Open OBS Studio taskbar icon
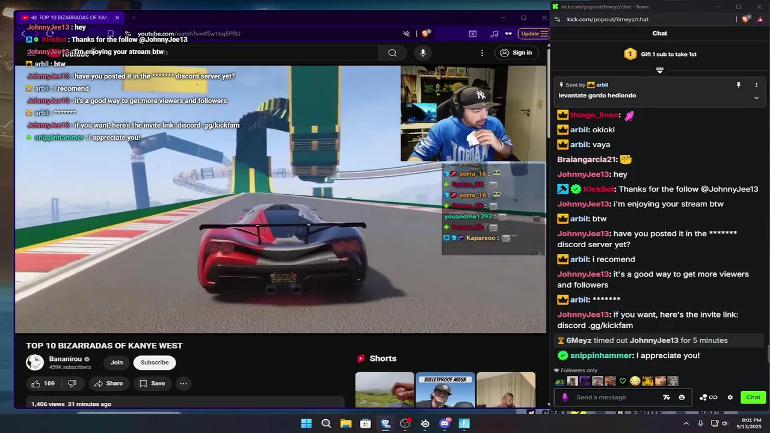Viewport: 770px width, 433px height. (x=405, y=423)
